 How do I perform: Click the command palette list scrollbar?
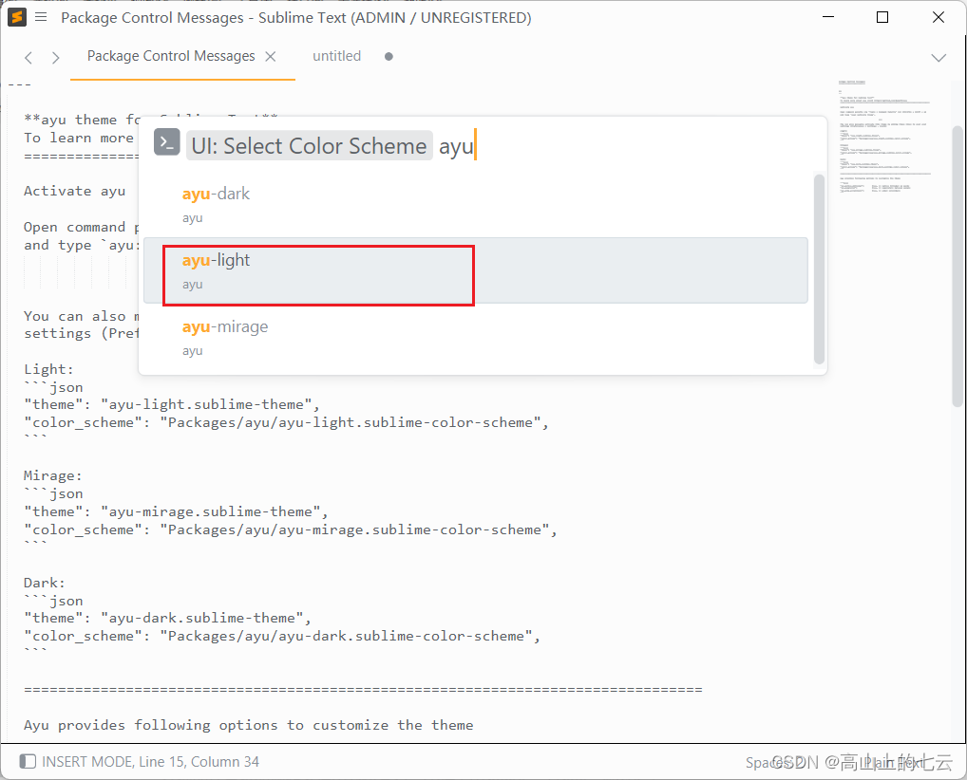pos(819,269)
